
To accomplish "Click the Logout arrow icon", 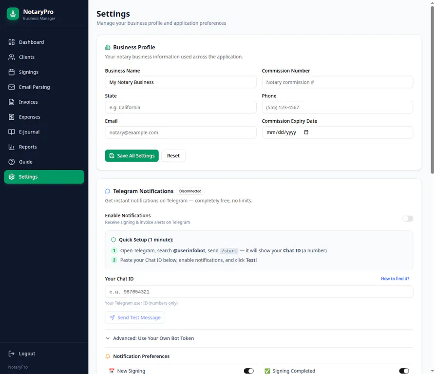I will pyautogui.click(x=11, y=354).
